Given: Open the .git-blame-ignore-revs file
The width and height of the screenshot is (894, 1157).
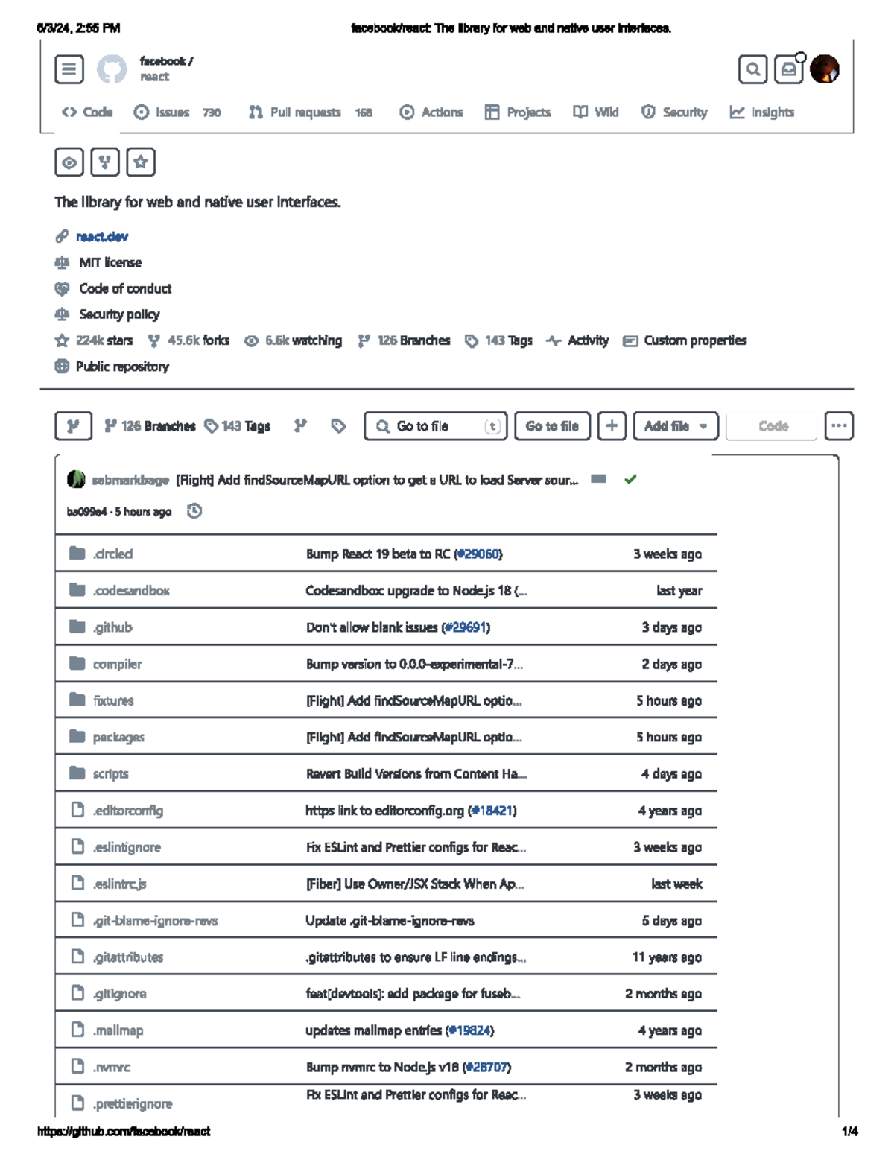Looking at the screenshot, I should coord(155,921).
